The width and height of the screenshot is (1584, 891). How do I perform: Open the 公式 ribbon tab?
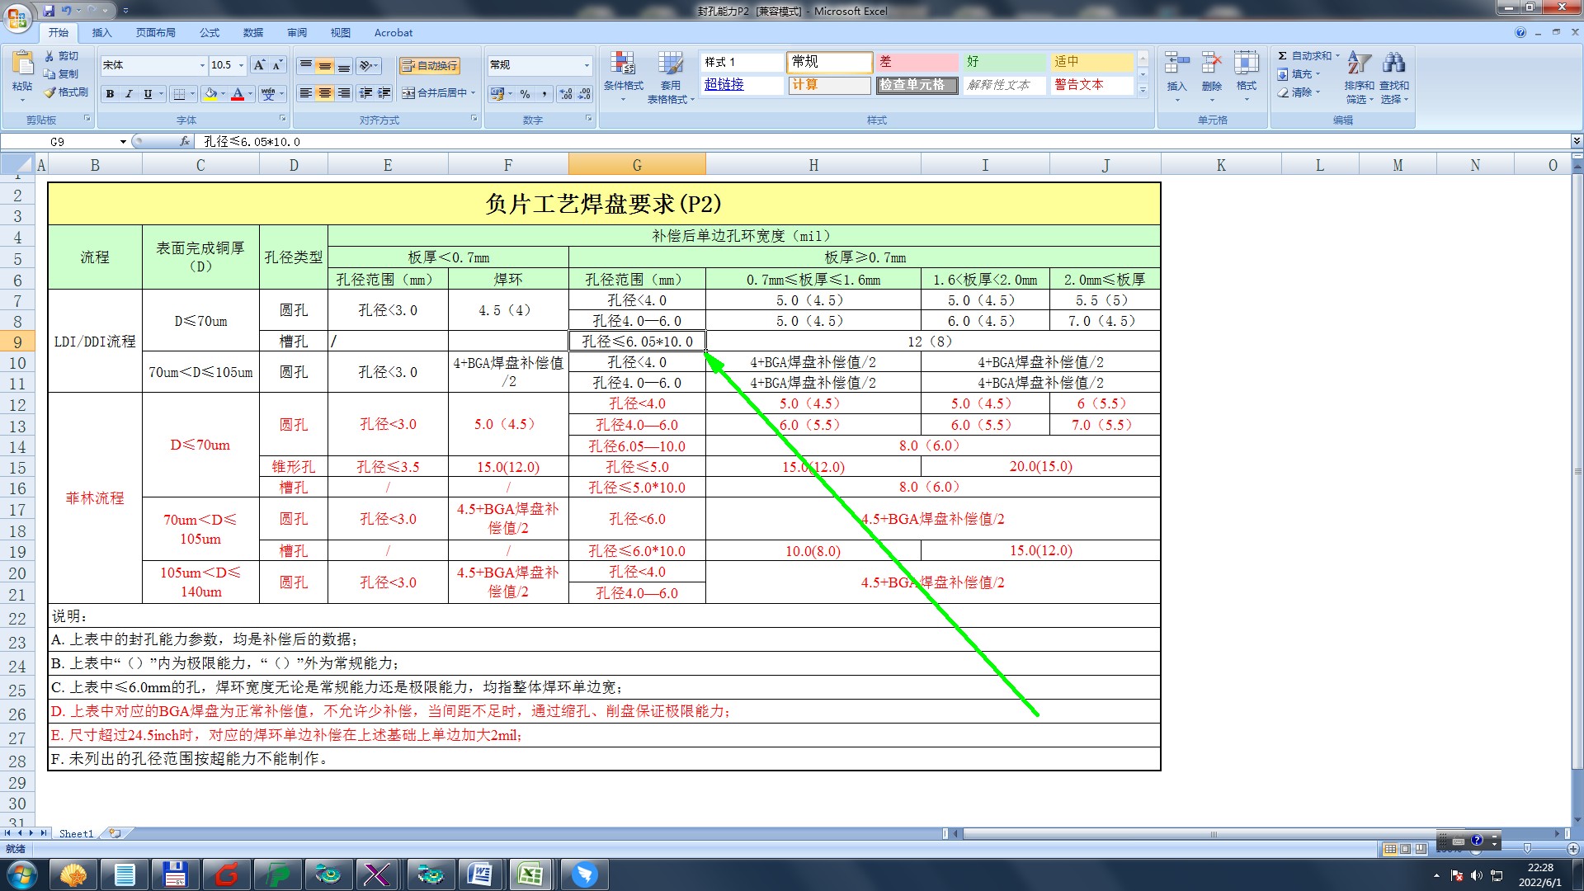pyautogui.click(x=210, y=33)
